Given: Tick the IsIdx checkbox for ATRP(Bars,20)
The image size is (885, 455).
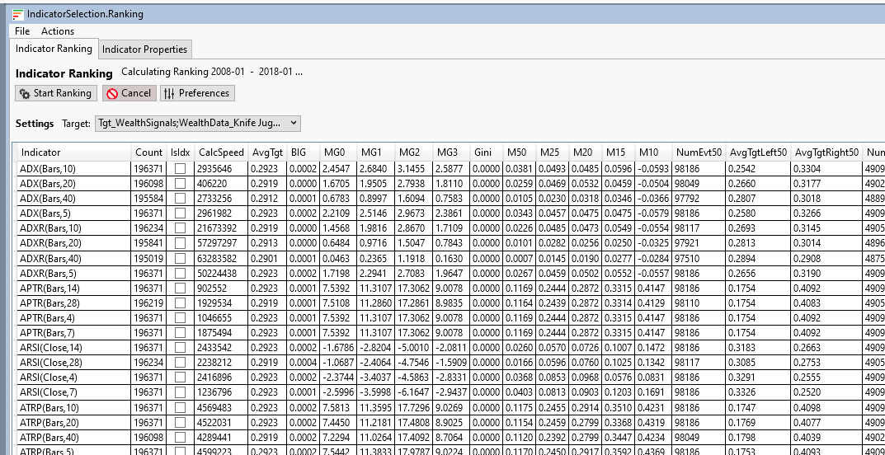Looking at the screenshot, I should tap(180, 424).
